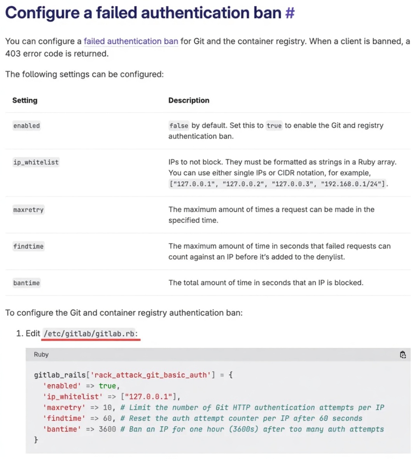
Task: Click the /etc/gitlab/gitlab.rb file path
Action: point(89,334)
